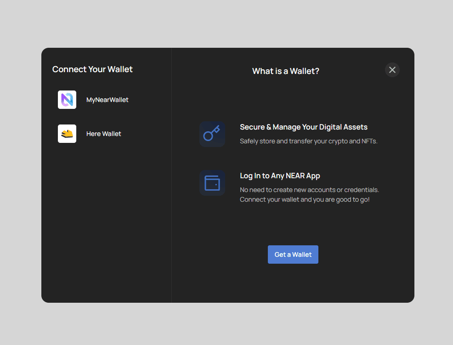Choose the Here Wallet text label
This screenshot has height=345, width=453.
tap(103, 134)
